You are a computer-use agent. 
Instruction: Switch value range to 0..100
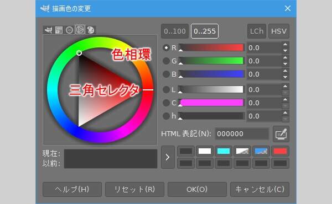point(175,31)
